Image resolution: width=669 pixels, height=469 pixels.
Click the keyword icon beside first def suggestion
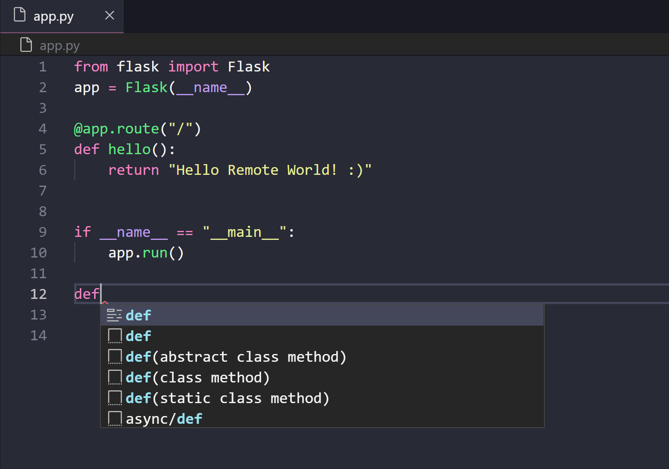coord(114,315)
